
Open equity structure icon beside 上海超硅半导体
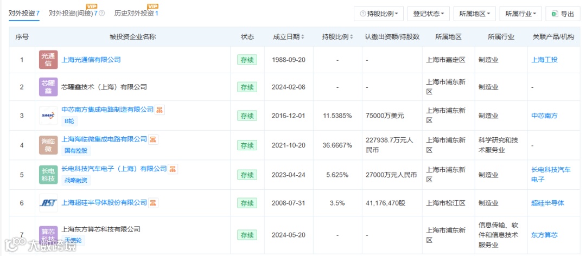click(x=153, y=202)
